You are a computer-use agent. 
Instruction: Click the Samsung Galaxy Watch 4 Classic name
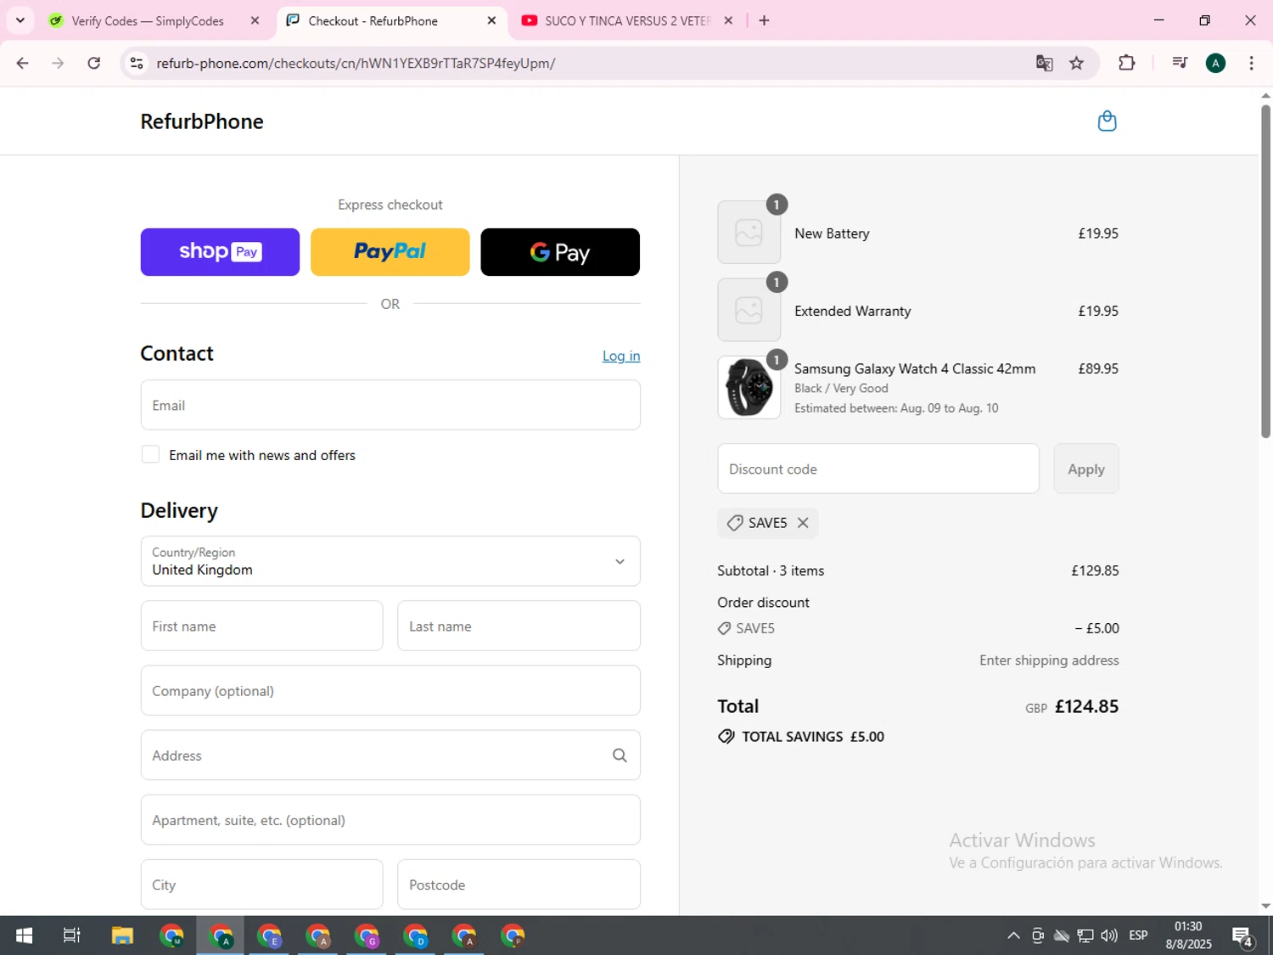point(915,368)
